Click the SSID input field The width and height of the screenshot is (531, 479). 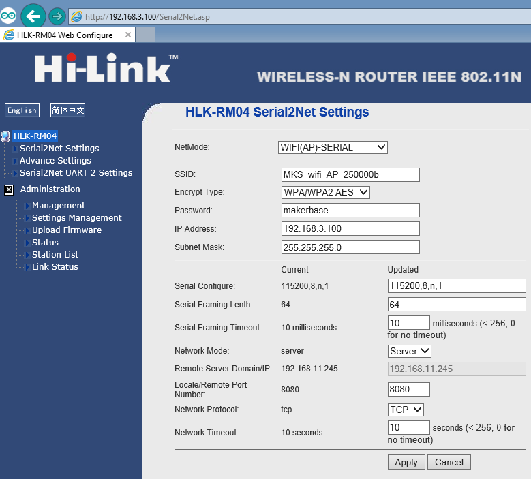tap(350, 174)
